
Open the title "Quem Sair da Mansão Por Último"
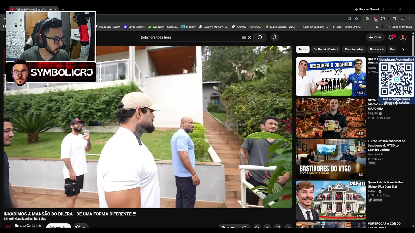(385, 184)
